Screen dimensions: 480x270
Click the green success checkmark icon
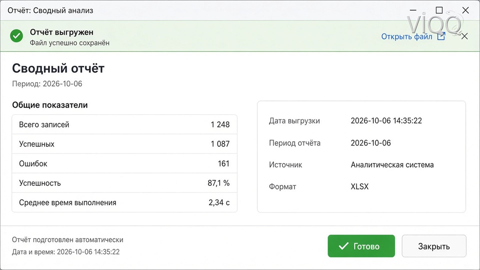coord(16,36)
